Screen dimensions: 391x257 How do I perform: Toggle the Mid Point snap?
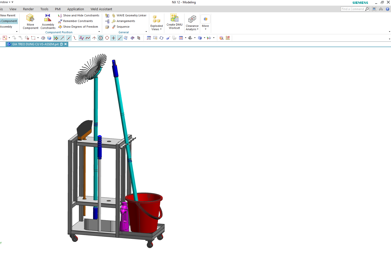tap(69, 38)
